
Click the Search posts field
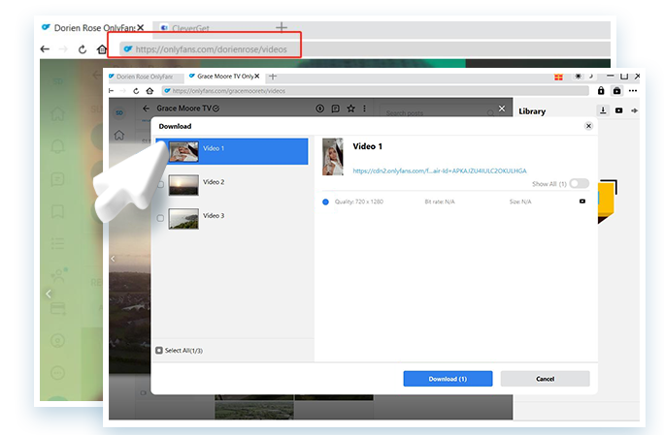click(x=438, y=113)
